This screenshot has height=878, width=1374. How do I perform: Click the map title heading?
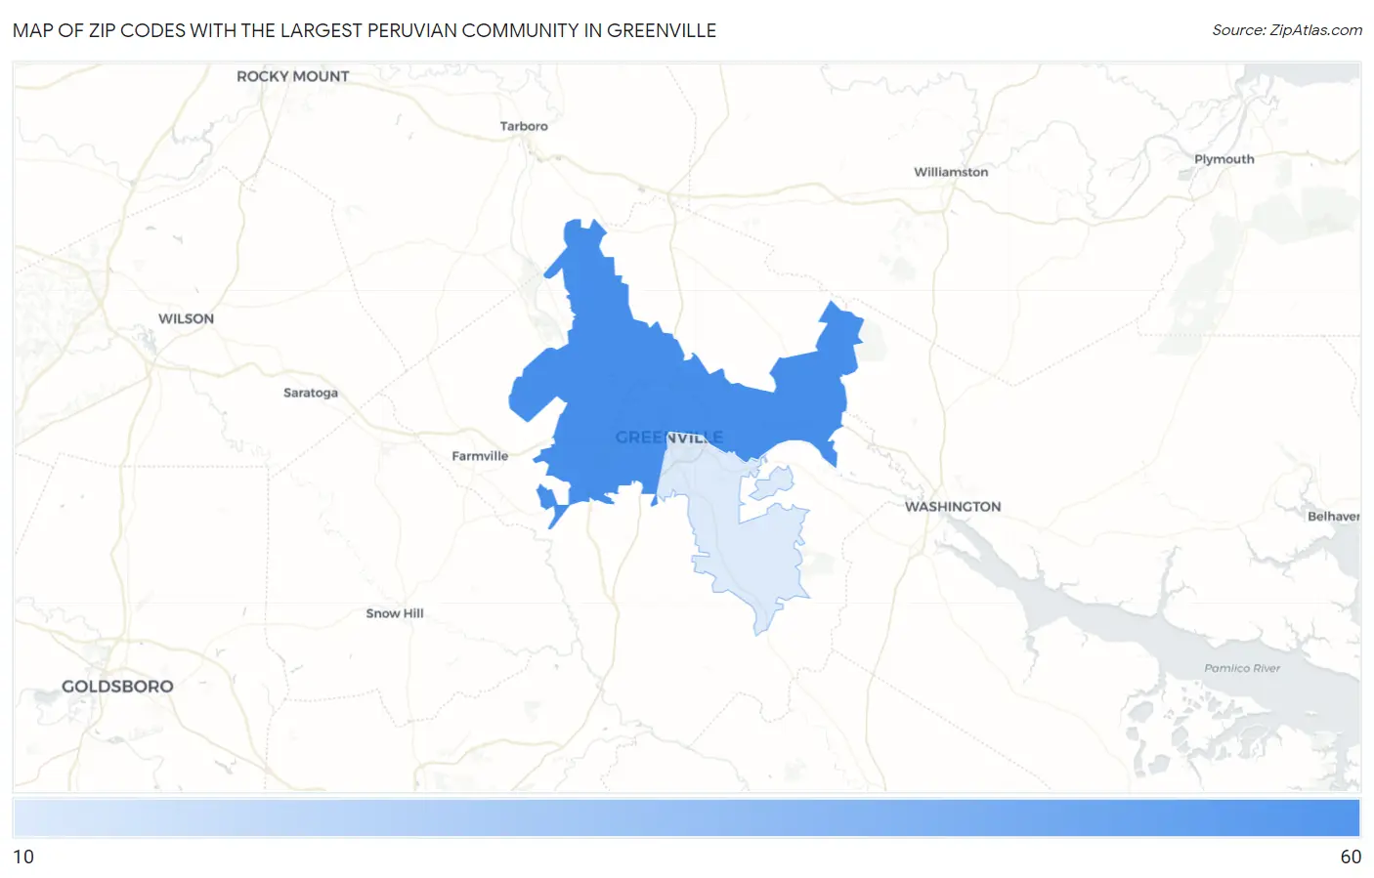point(365,30)
